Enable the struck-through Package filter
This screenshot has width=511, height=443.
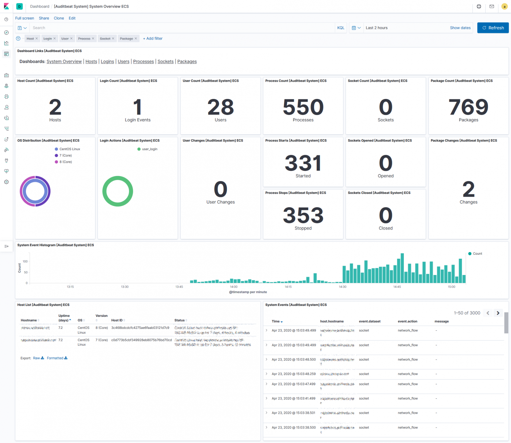(126, 38)
